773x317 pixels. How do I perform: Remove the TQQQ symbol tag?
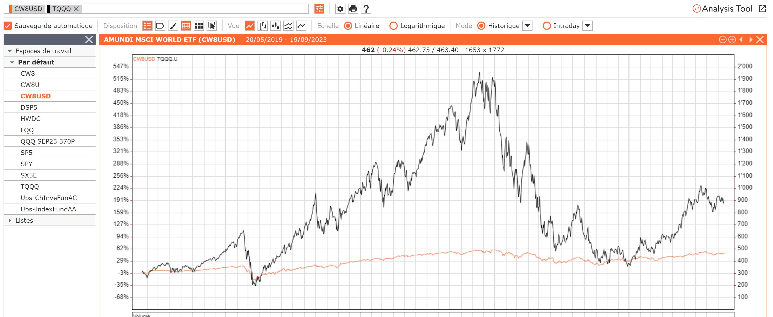coord(76,9)
